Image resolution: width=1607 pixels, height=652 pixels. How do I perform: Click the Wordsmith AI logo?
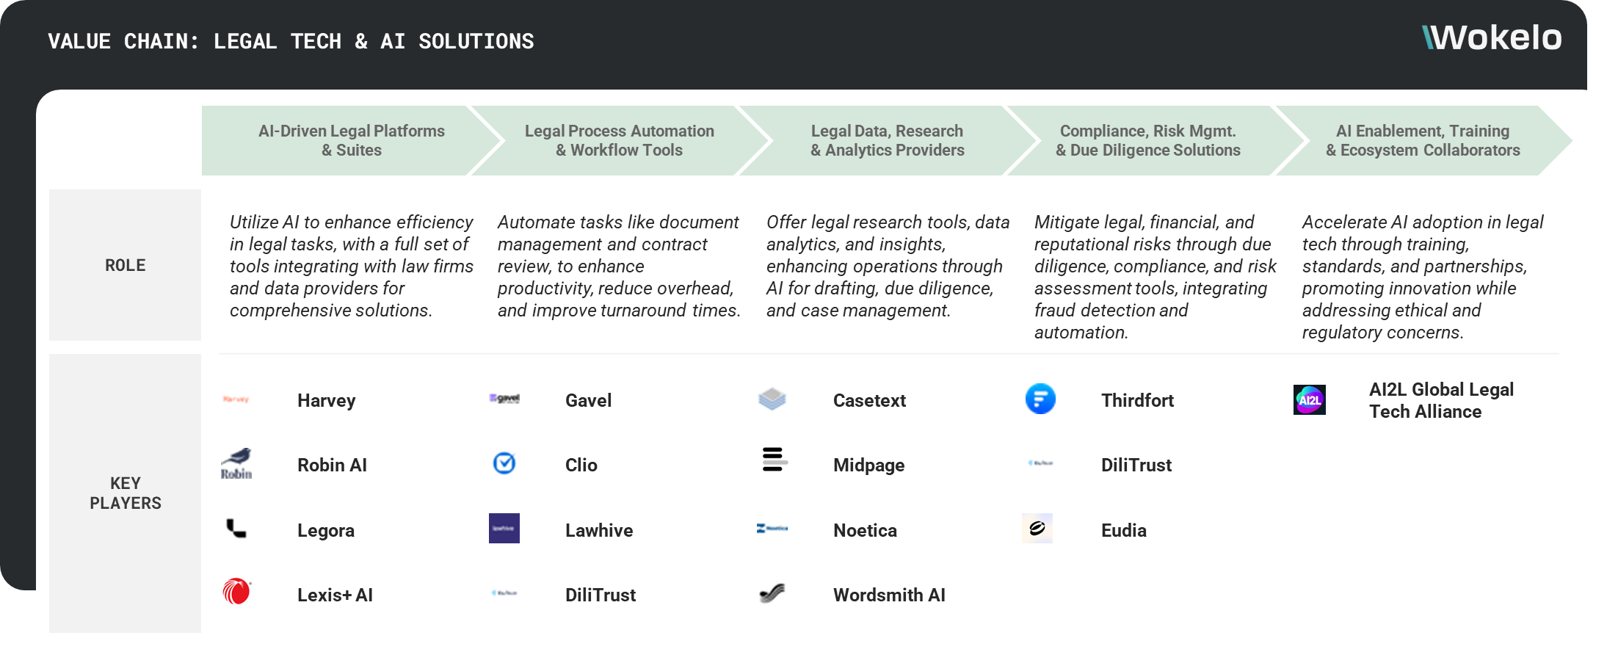(772, 593)
